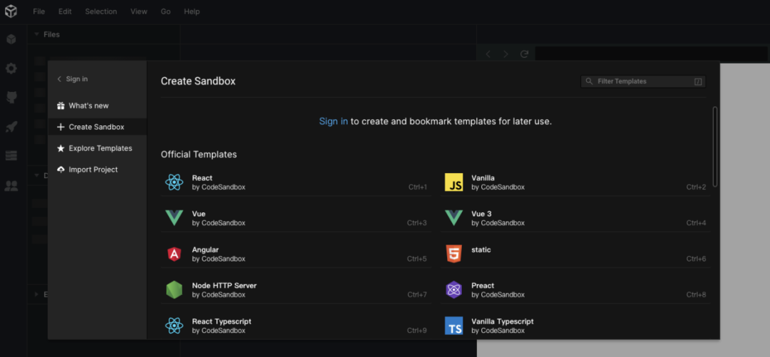Open the Live collaboration people icon
The height and width of the screenshot is (357, 770).
tap(11, 185)
